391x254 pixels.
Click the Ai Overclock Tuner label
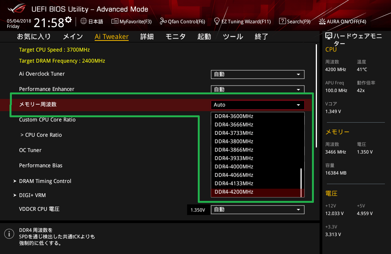click(x=42, y=74)
